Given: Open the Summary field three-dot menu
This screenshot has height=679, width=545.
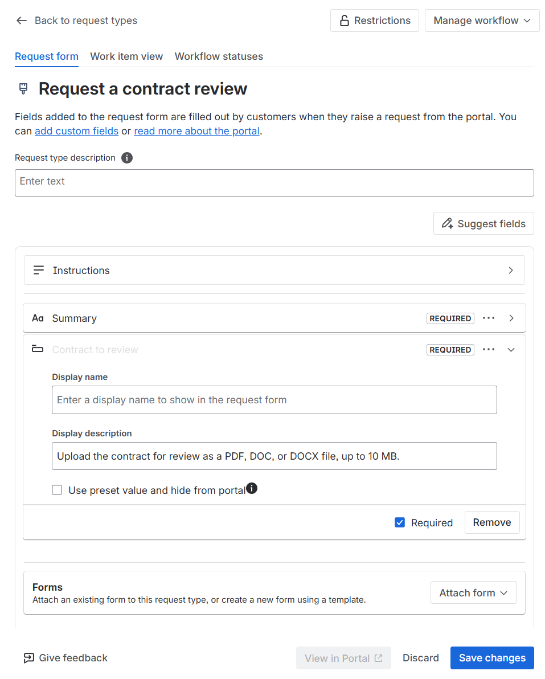Looking at the screenshot, I should click(488, 318).
